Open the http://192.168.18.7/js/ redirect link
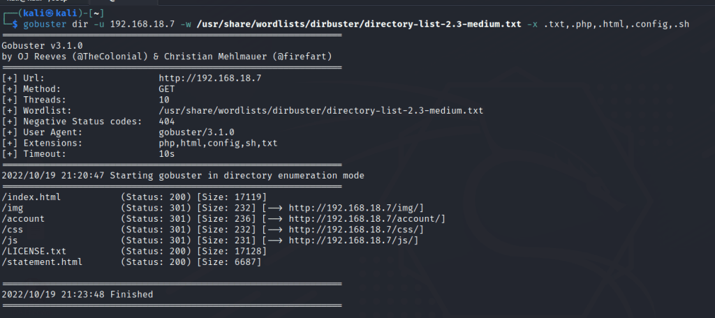This screenshot has height=318, width=715. pyautogui.click(x=353, y=240)
